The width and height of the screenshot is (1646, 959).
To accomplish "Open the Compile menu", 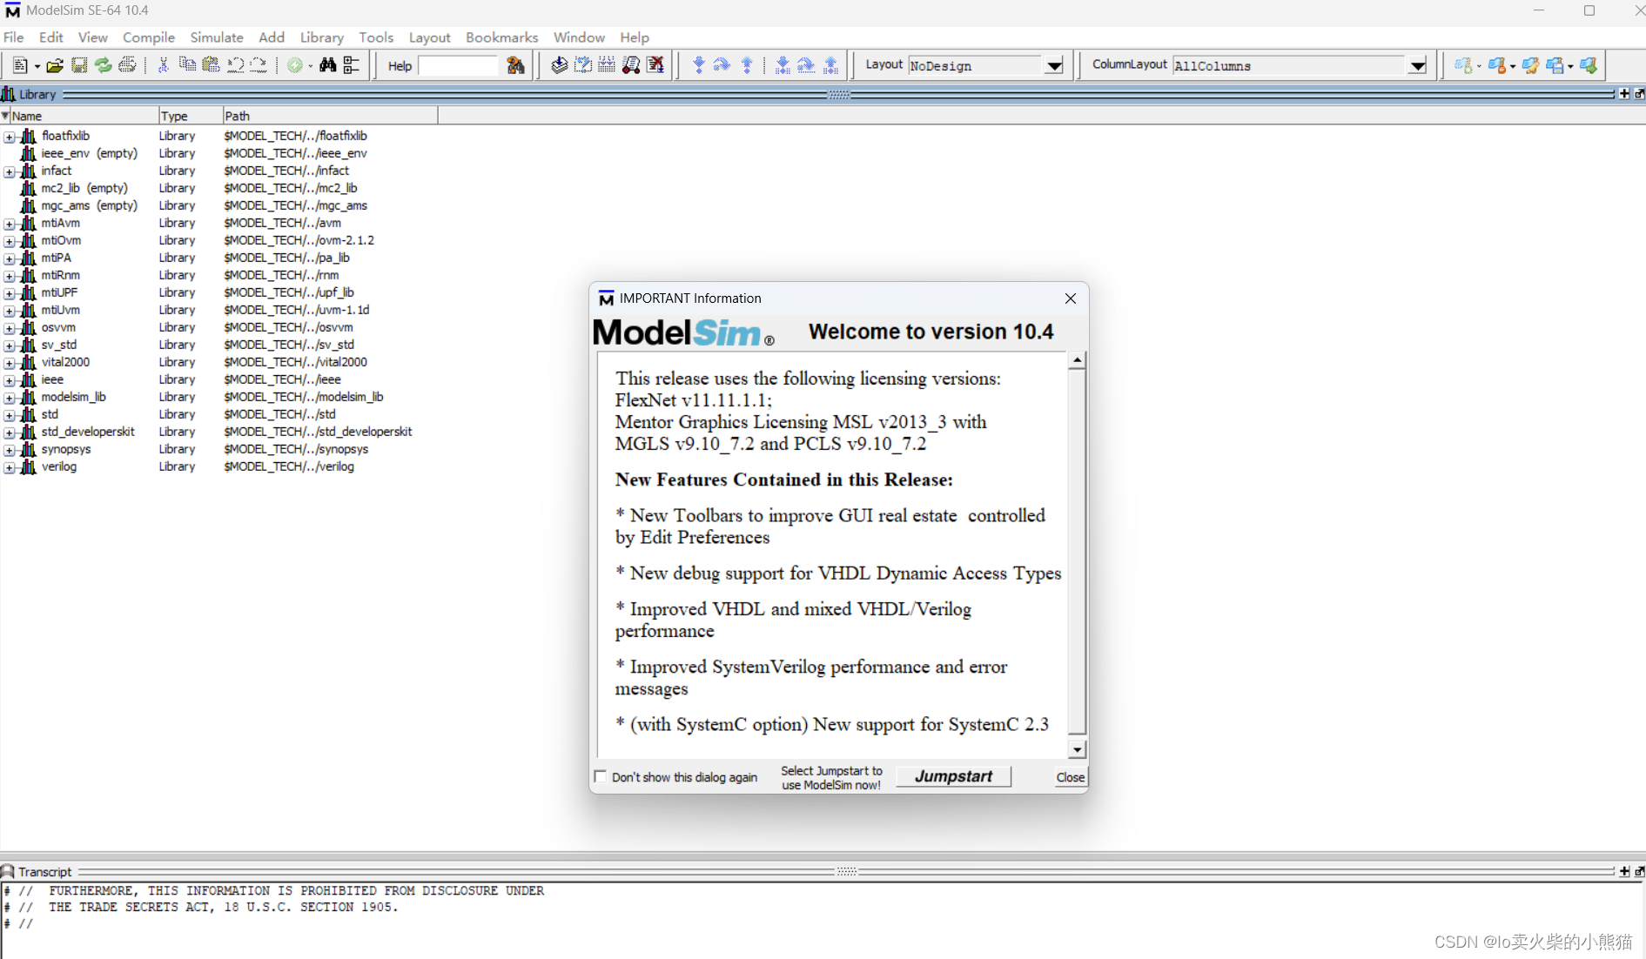I will coord(149,37).
